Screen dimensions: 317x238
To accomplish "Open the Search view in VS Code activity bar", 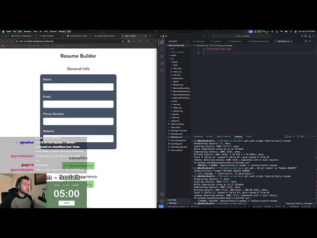I will click(x=162, y=50).
